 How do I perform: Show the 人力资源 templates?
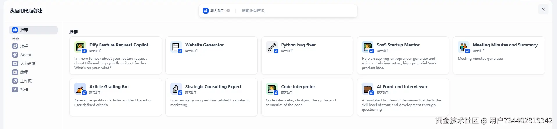[28, 63]
